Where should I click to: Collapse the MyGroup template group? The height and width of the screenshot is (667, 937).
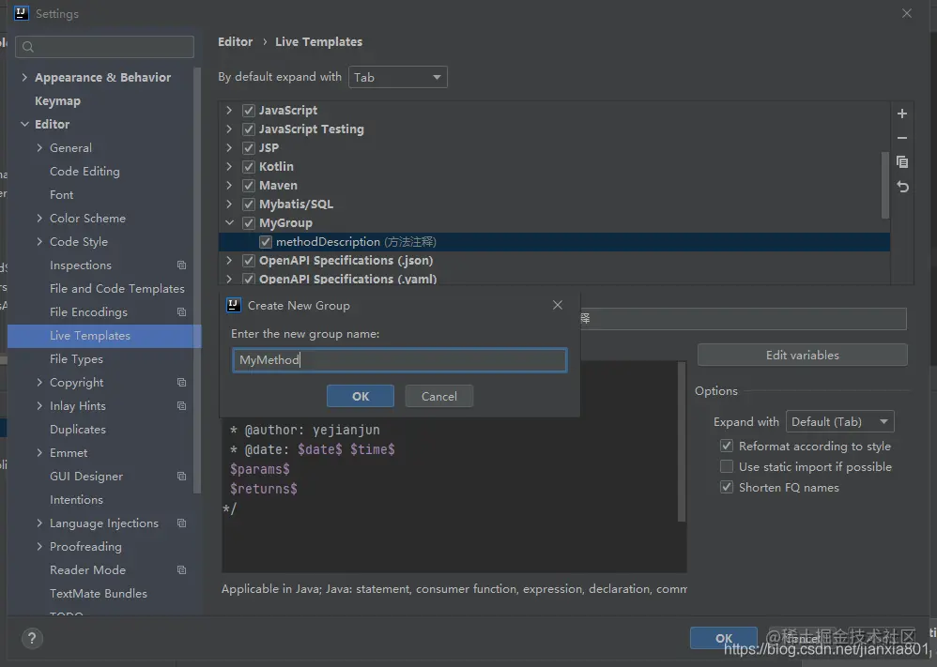coord(229,222)
